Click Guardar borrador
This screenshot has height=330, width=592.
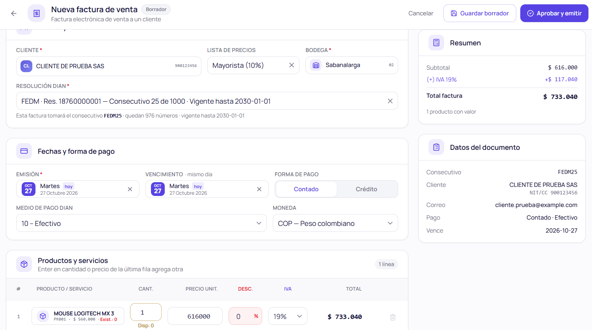480,13
